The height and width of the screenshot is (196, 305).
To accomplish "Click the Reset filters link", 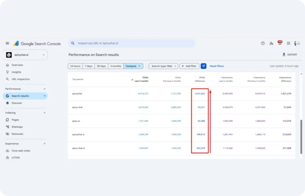I will pyautogui.click(x=217, y=66).
